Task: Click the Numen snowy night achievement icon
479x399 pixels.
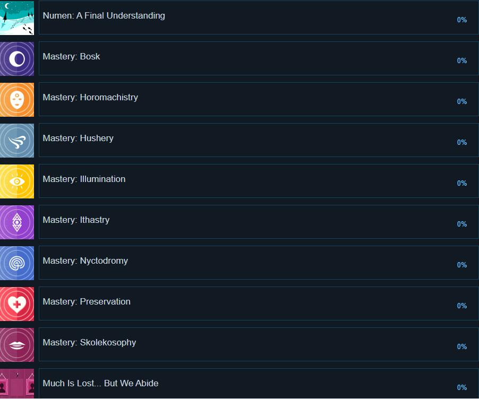Action: 17,18
